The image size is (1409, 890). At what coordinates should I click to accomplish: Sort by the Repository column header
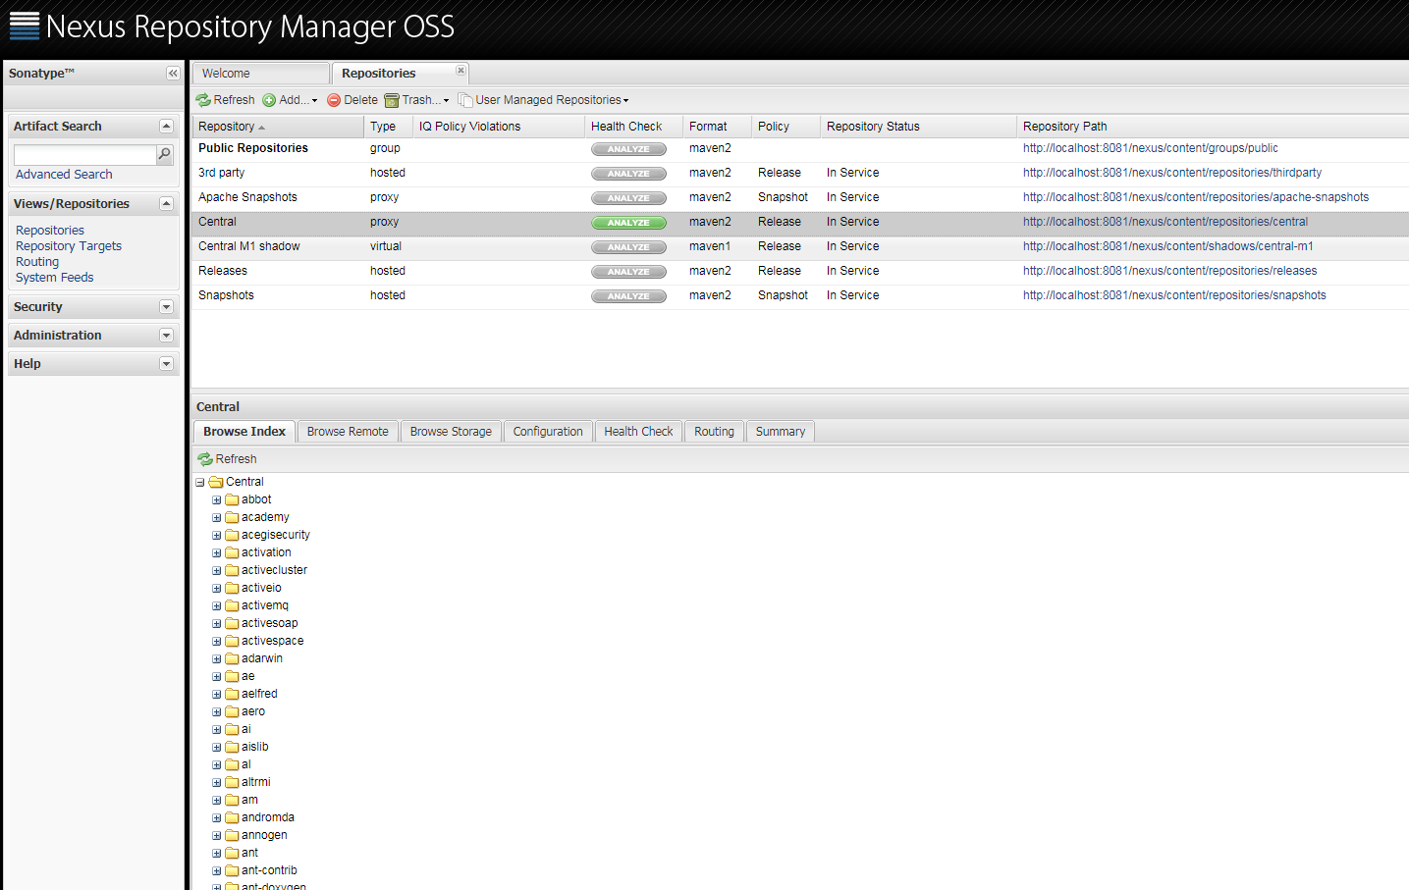pyautogui.click(x=278, y=127)
